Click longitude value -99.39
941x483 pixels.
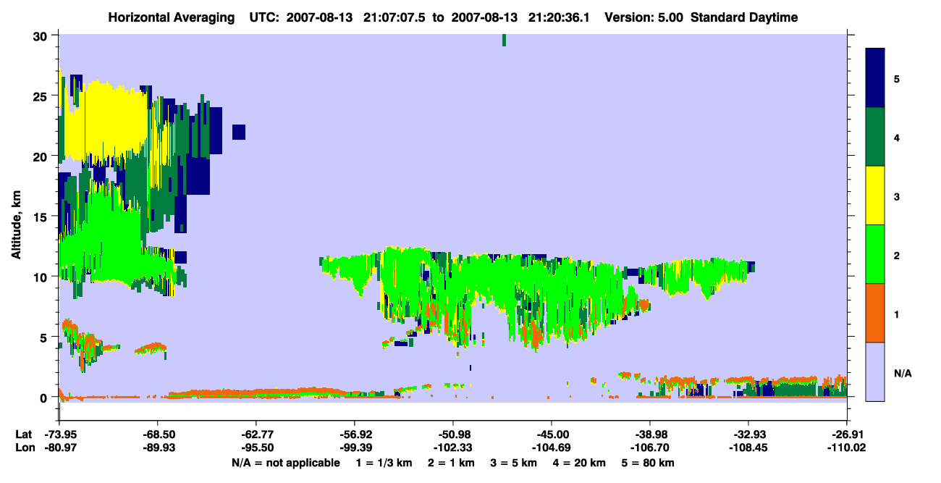click(354, 448)
